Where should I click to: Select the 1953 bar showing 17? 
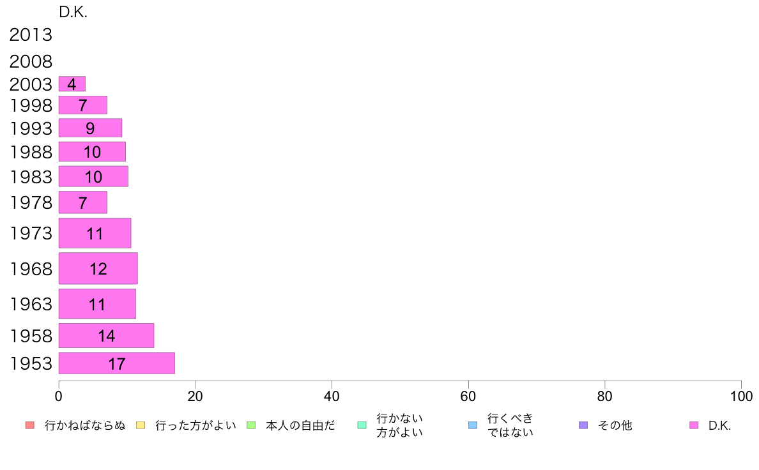[x=117, y=363]
